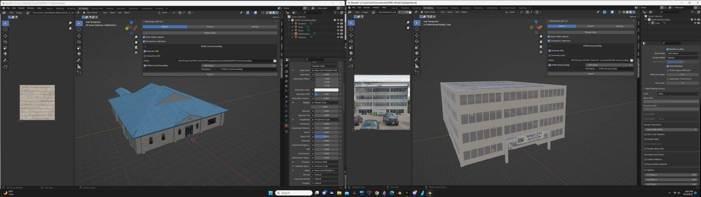Screen dimensions: 701x197
Task: Hide BlueRoof object using its eye icon
Action: (338, 24)
